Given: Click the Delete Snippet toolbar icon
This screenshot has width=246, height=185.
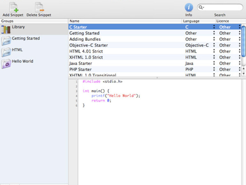Looking at the screenshot, I should [39, 7].
